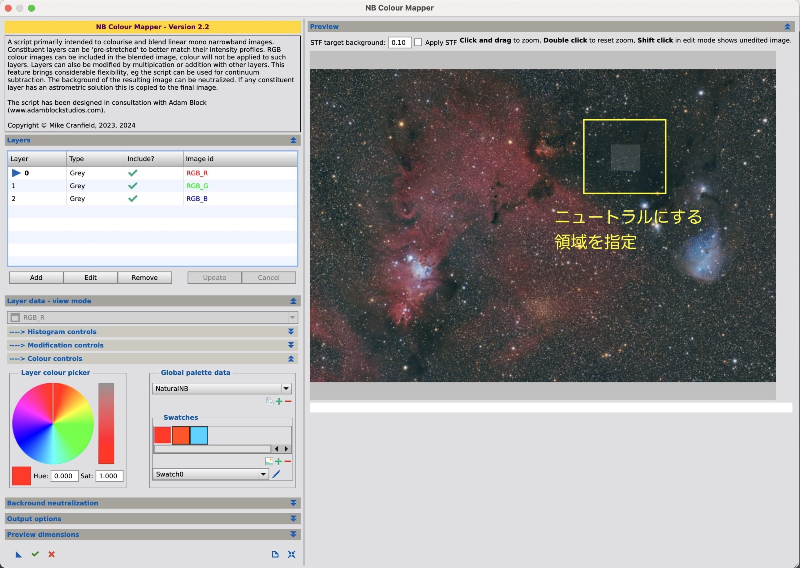Screen dimensions: 800x568
Task: Click the red X cancel icon
Action: (x=52, y=554)
